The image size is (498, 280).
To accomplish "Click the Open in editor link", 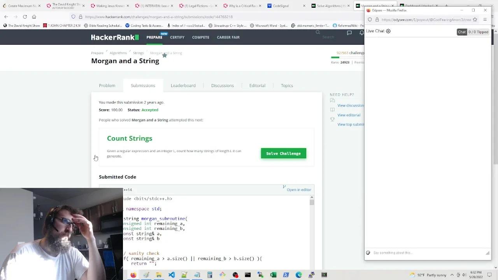I will [299, 190].
